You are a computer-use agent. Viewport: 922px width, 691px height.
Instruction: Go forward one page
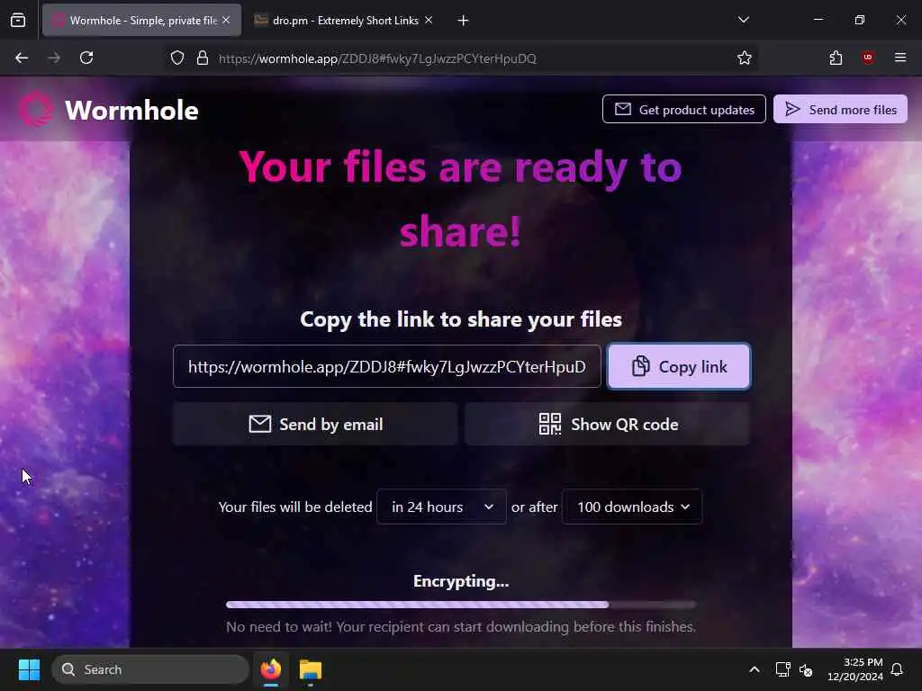click(x=54, y=58)
